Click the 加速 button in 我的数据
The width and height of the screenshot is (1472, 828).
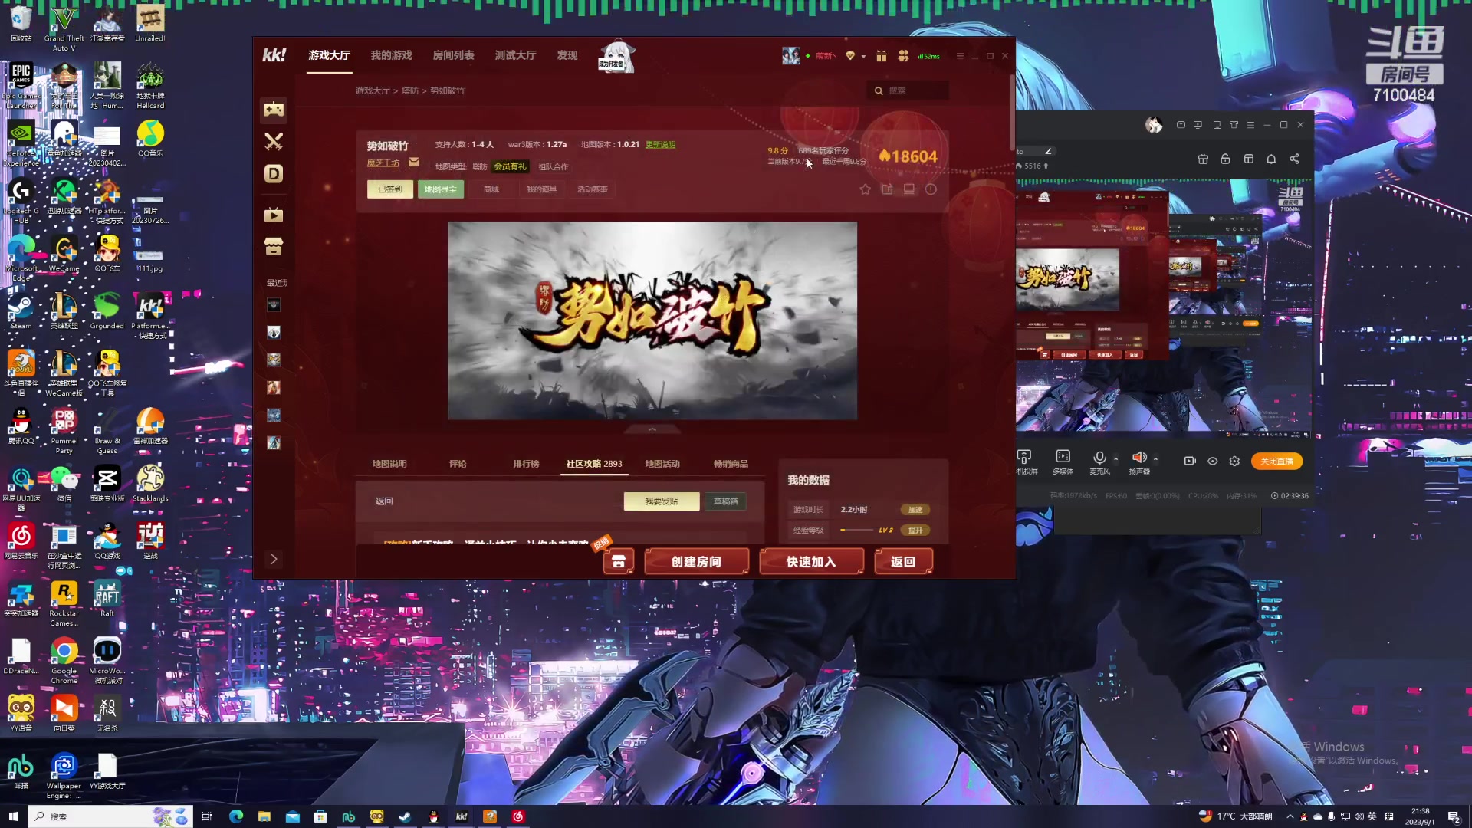(x=915, y=510)
